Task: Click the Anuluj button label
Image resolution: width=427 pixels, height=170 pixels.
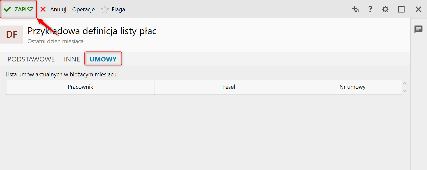Action: (58, 9)
